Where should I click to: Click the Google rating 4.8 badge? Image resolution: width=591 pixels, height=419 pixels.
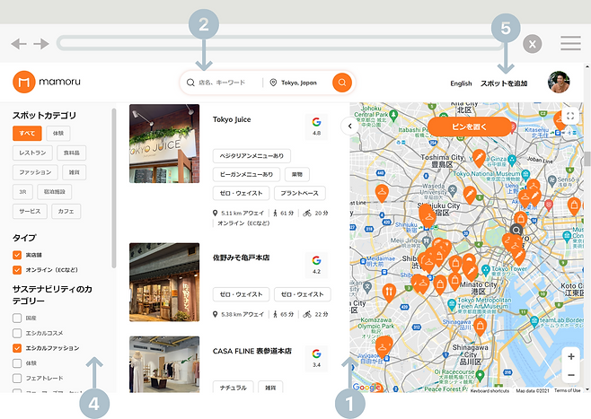[x=316, y=127]
